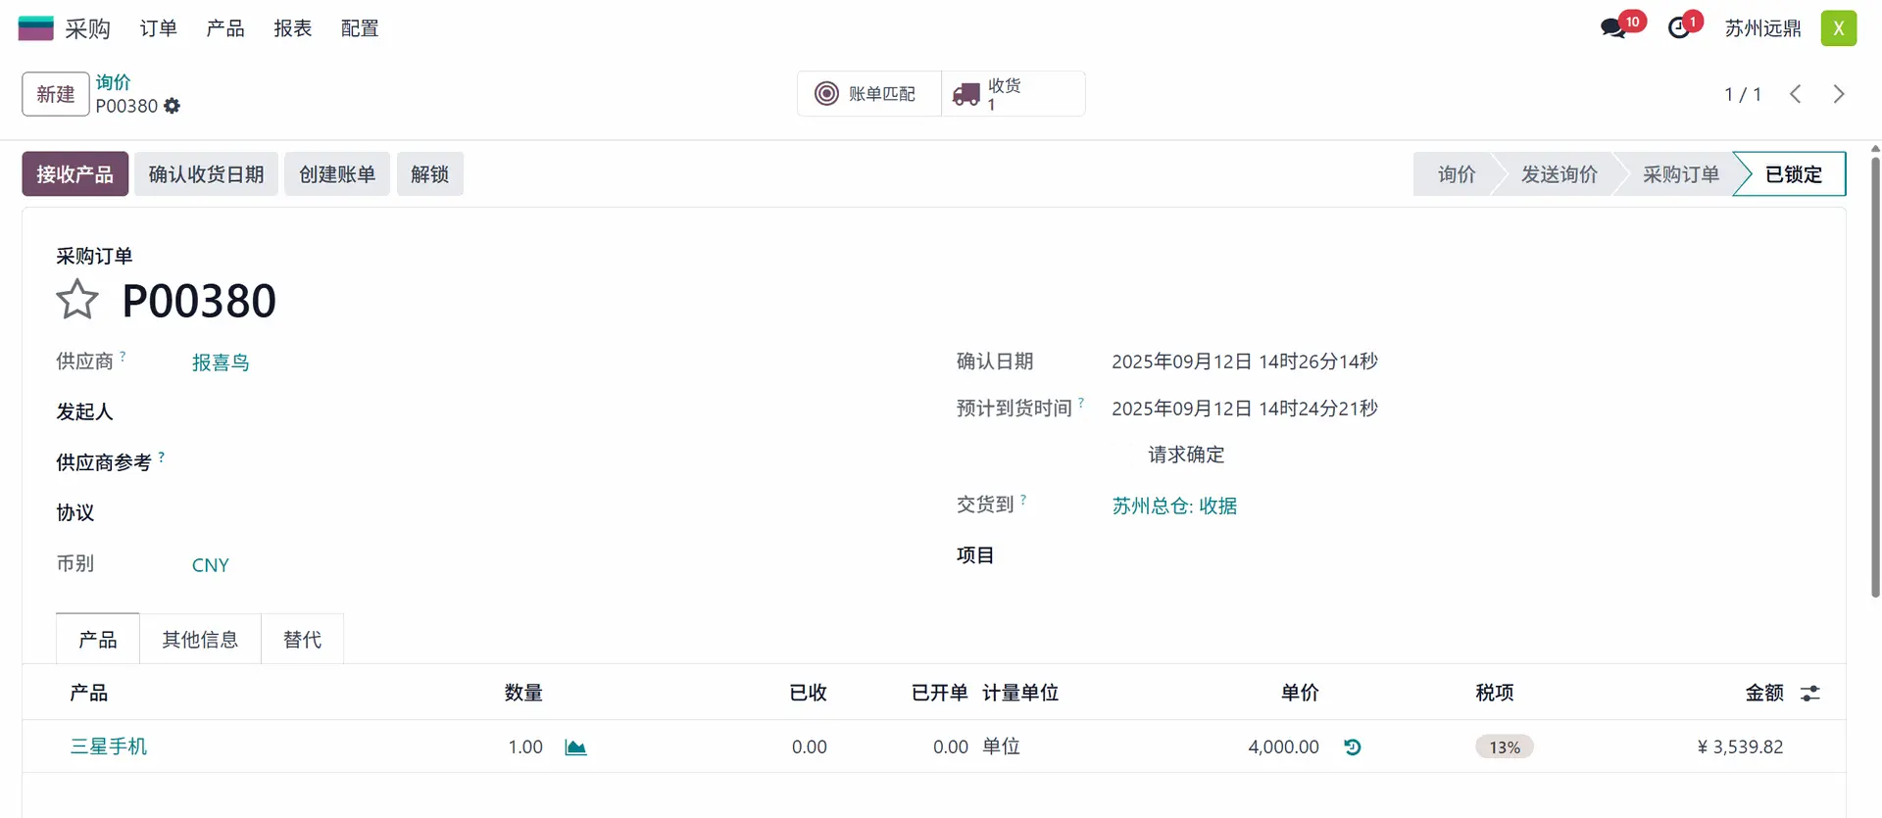Open the chat messages icon

(x=1612, y=28)
